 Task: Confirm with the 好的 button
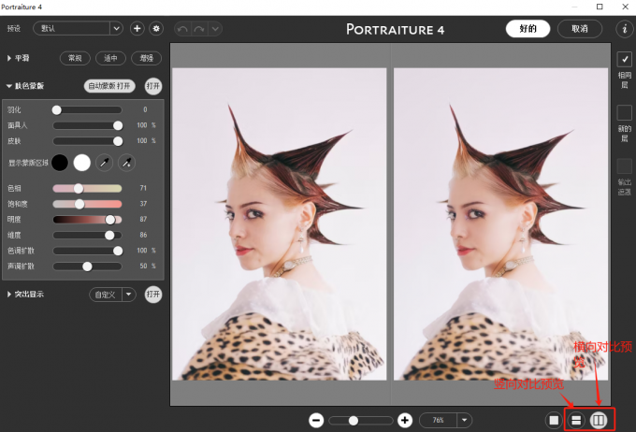click(528, 28)
